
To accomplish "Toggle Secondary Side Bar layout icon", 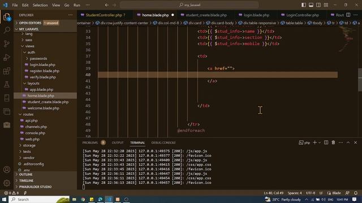I will coord(318,5).
